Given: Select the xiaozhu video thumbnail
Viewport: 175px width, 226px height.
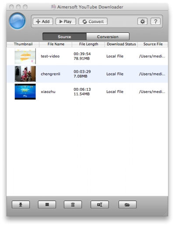Looking at the screenshot, I should coord(25,92).
